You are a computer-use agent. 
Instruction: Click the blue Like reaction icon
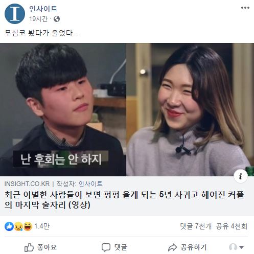coord(9,226)
